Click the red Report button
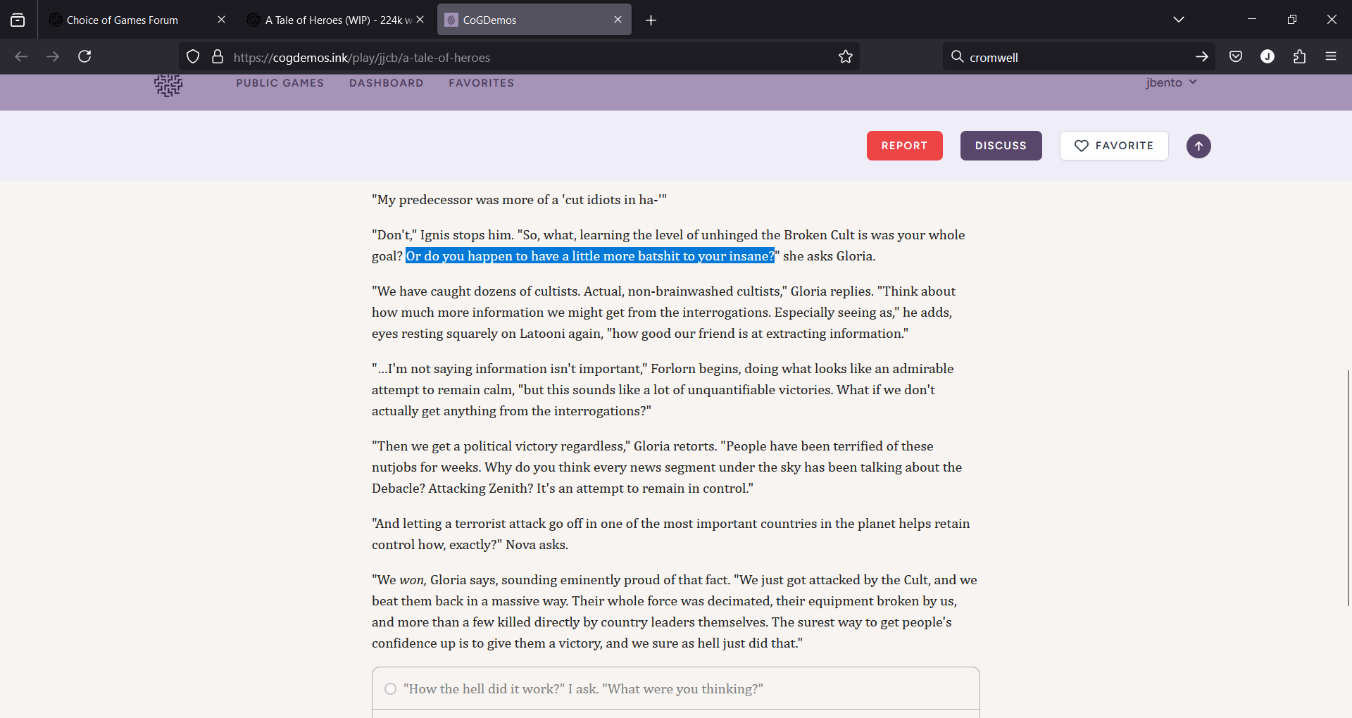 pyautogui.click(x=904, y=146)
